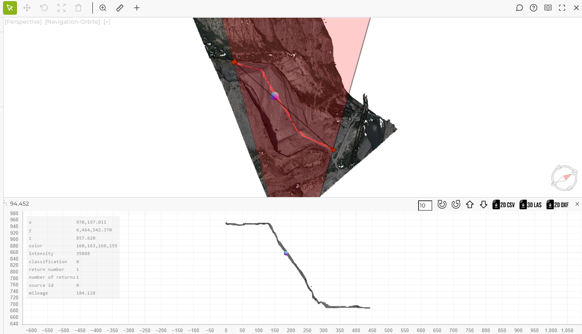Click the point count 94,452

click(19, 204)
